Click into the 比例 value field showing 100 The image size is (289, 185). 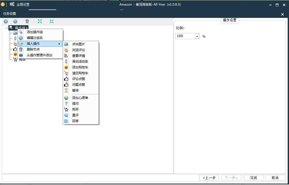185,36
